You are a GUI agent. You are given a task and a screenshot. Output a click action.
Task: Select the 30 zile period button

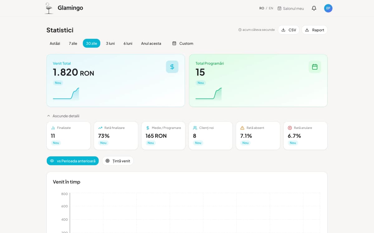click(x=91, y=43)
